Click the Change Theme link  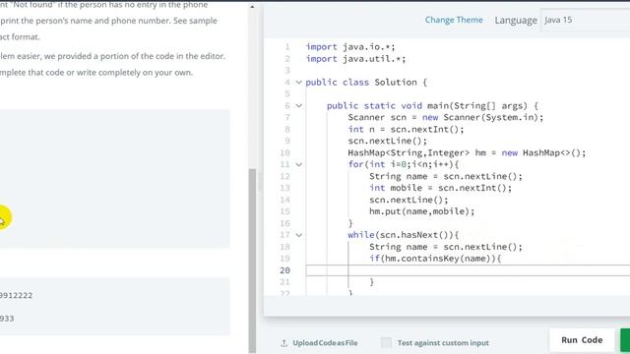(454, 20)
